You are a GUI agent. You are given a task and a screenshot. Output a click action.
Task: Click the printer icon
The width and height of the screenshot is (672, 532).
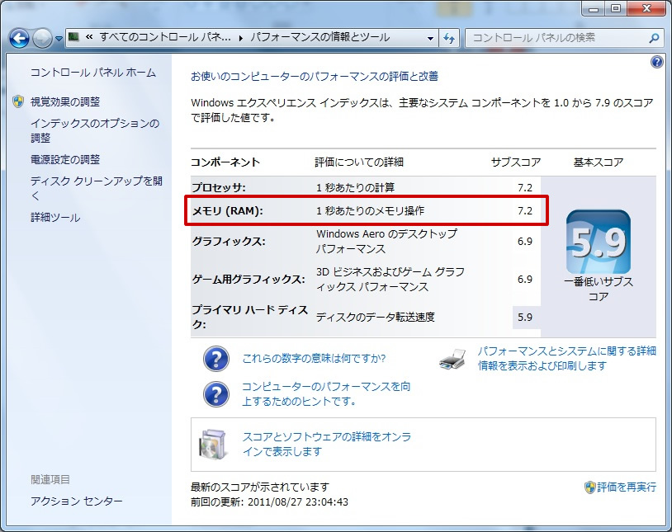tap(452, 359)
